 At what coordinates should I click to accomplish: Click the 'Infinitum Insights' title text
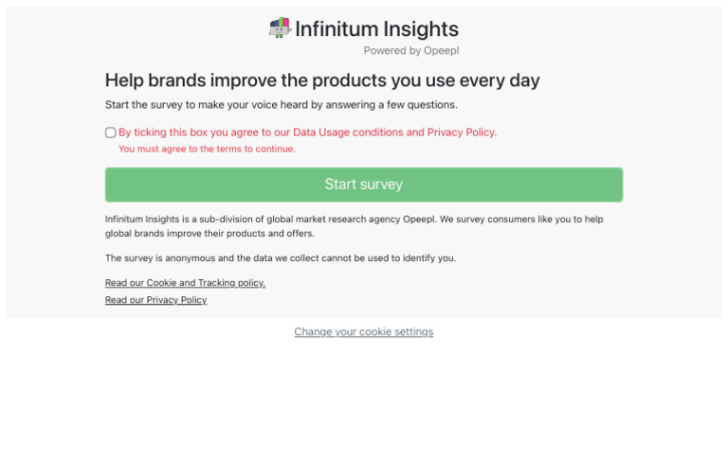pyautogui.click(x=376, y=29)
